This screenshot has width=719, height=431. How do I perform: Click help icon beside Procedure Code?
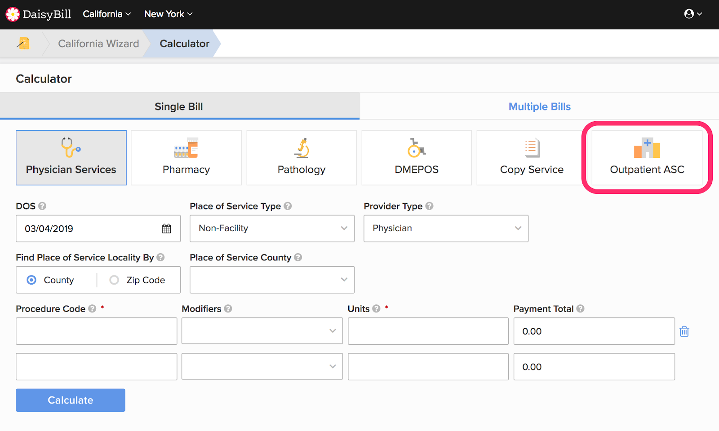coord(92,309)
